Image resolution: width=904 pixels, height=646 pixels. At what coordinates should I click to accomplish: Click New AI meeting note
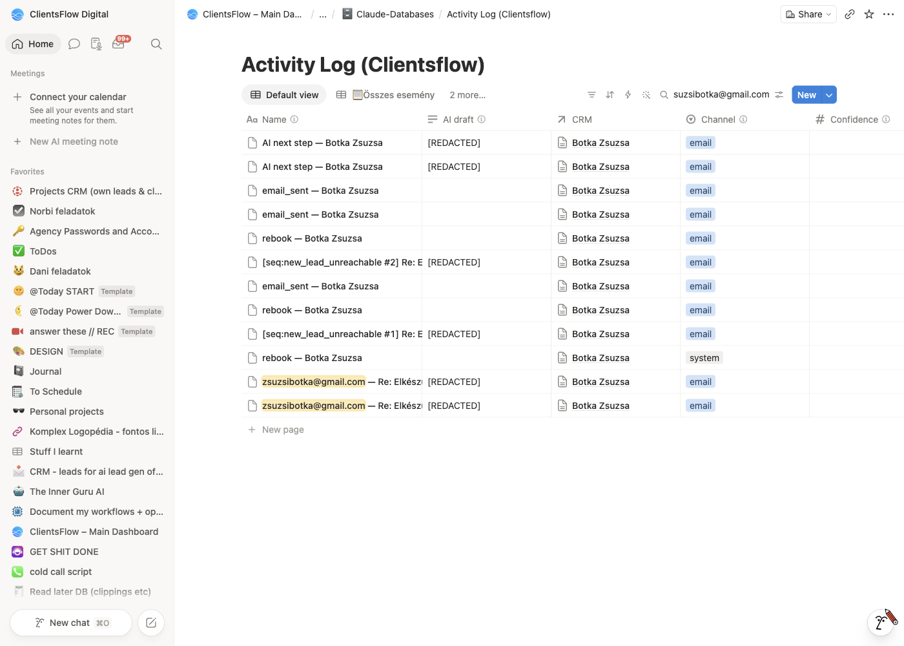click(x=74, y=141)
